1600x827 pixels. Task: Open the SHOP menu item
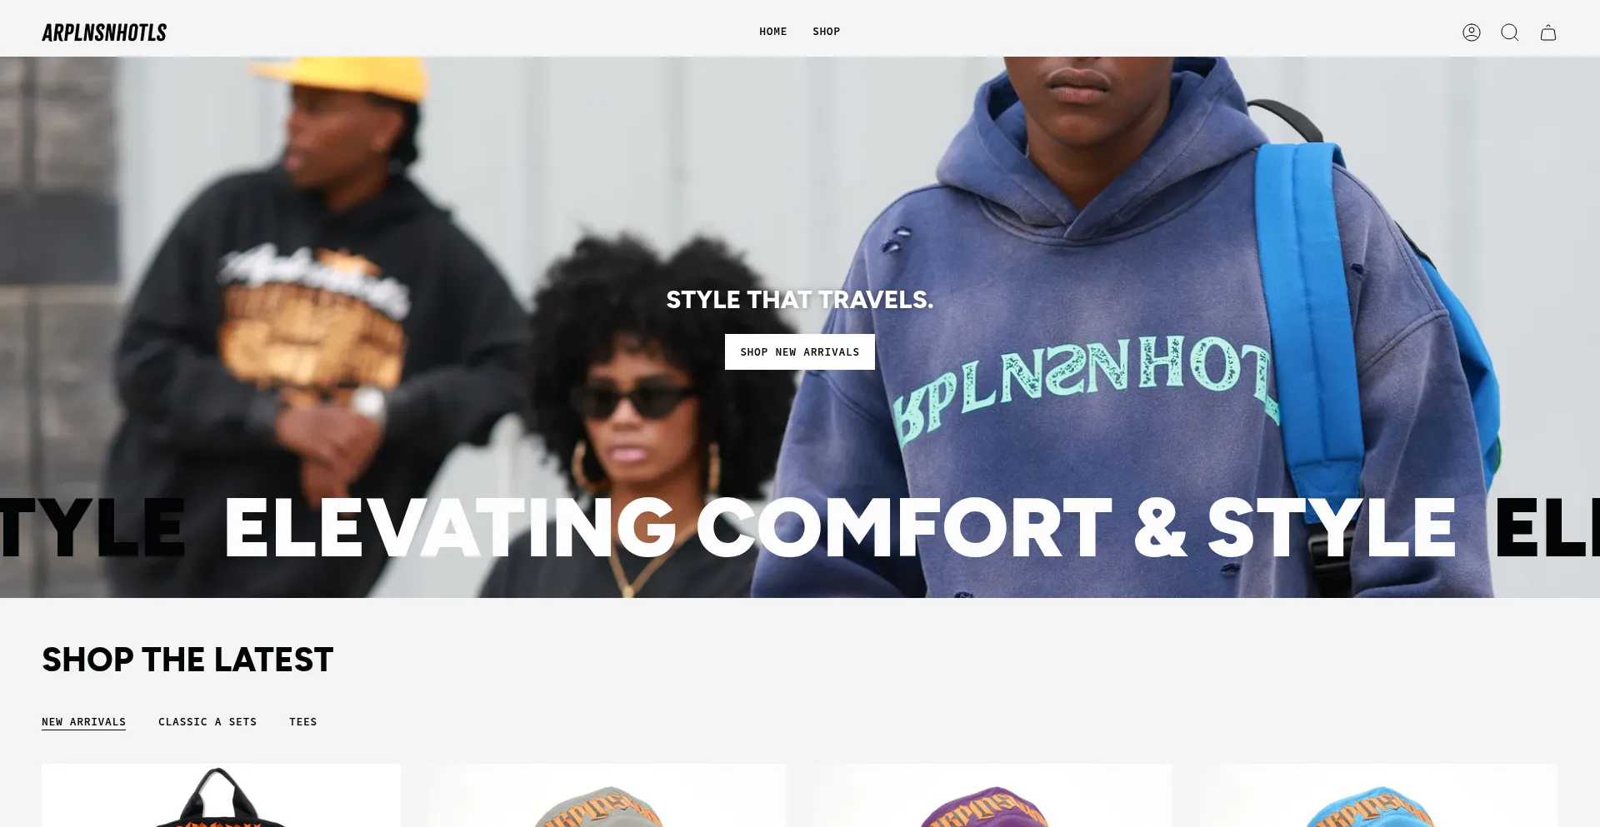(826, 32)
